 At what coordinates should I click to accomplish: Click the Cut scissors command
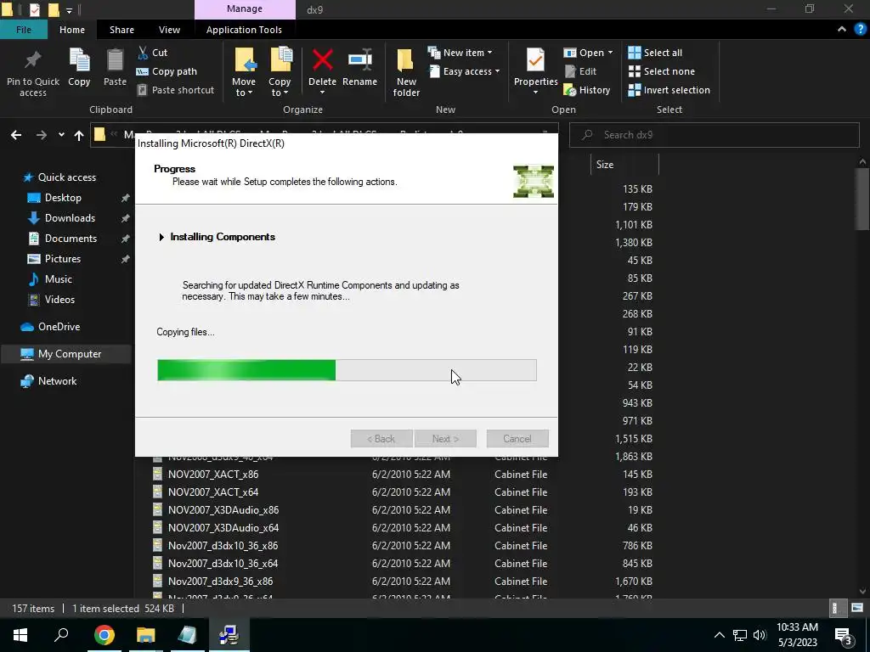153,53
